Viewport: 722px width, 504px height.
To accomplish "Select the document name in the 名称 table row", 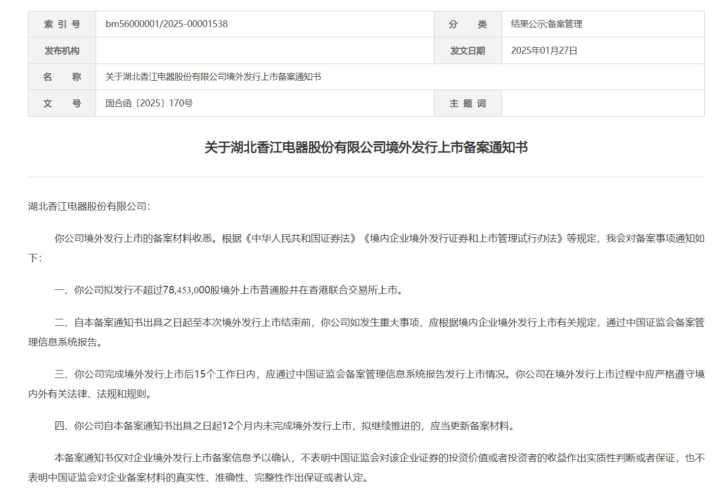I will 213,77.
